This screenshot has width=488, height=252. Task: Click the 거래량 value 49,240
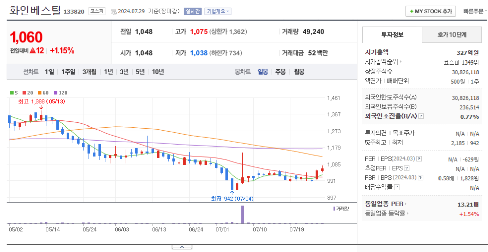click(x=313, y=32)
